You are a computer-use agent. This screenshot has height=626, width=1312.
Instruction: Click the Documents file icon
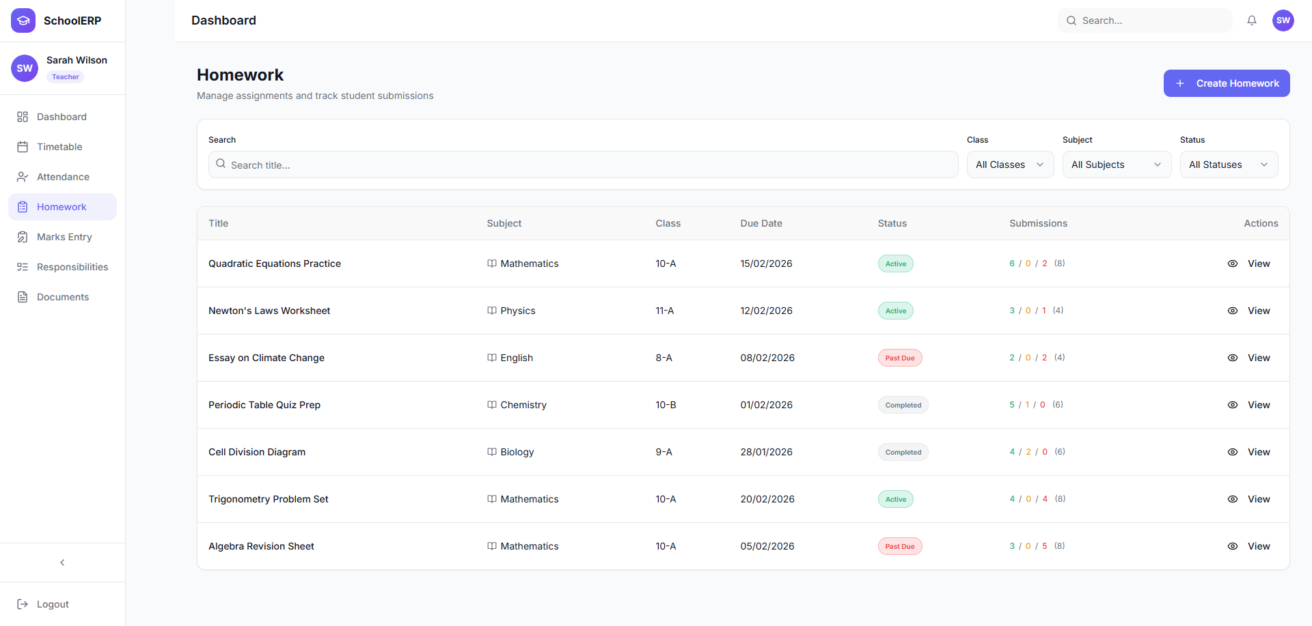pos(23,297)
